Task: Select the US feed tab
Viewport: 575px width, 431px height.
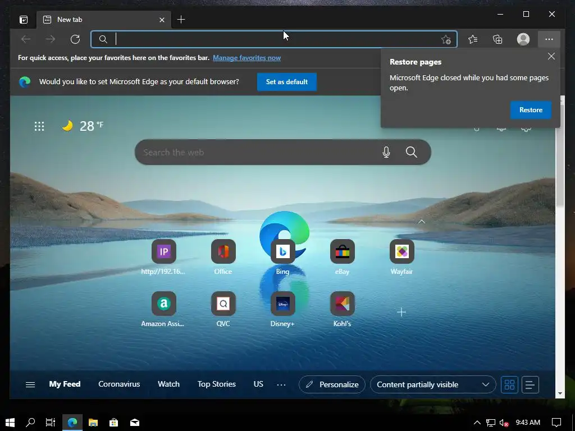Action: 258,384
